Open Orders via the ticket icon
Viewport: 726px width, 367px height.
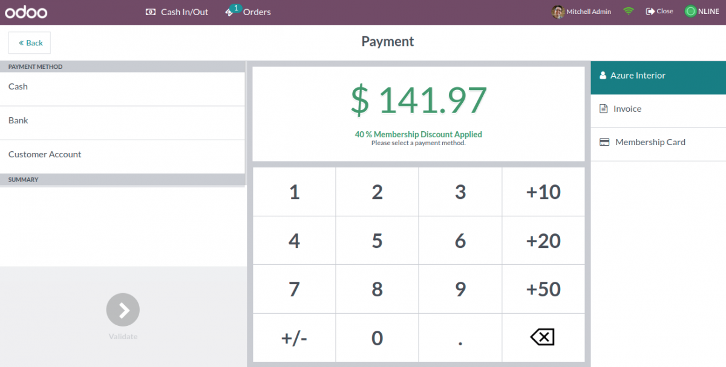tap(230, 12)
